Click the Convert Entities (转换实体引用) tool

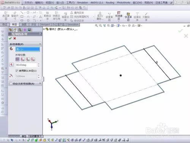tap(56, 16)
